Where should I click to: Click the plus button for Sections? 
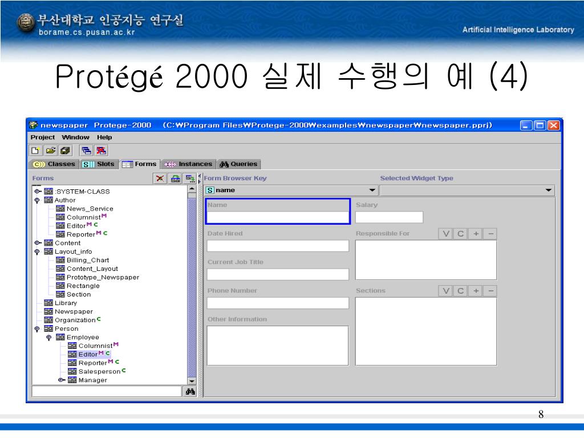(x=476, y=290)
